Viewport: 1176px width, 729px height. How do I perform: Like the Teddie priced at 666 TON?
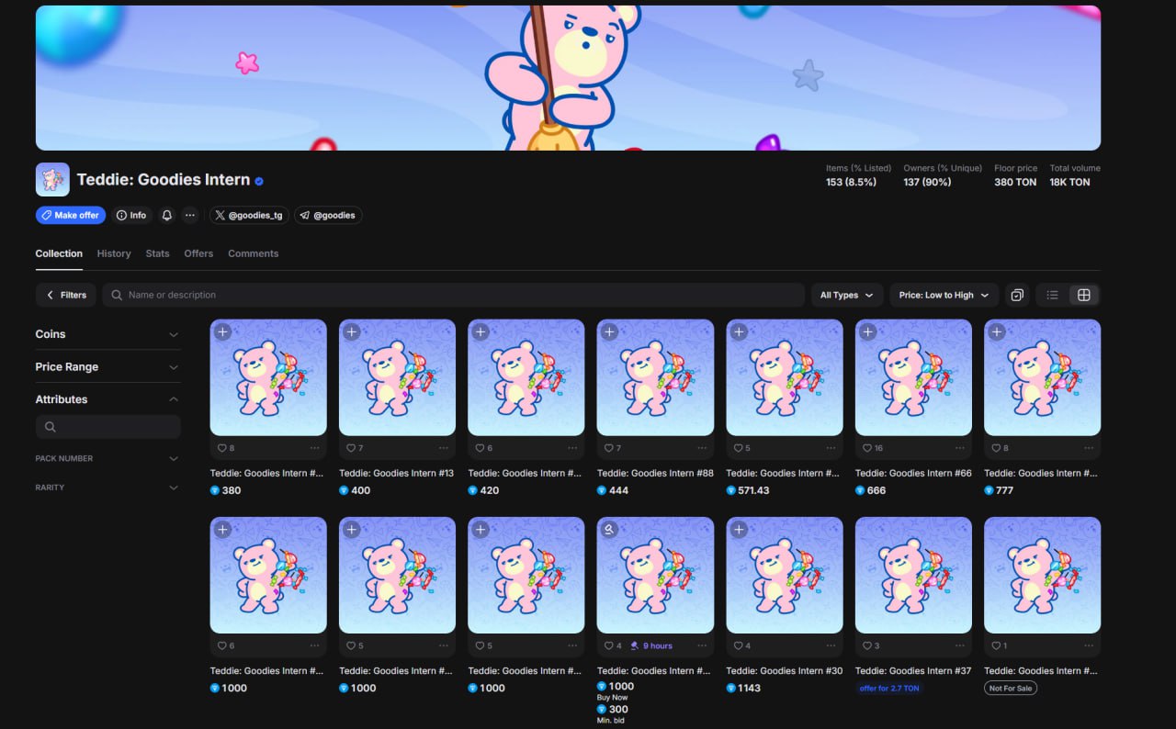(x=866, y=448)
